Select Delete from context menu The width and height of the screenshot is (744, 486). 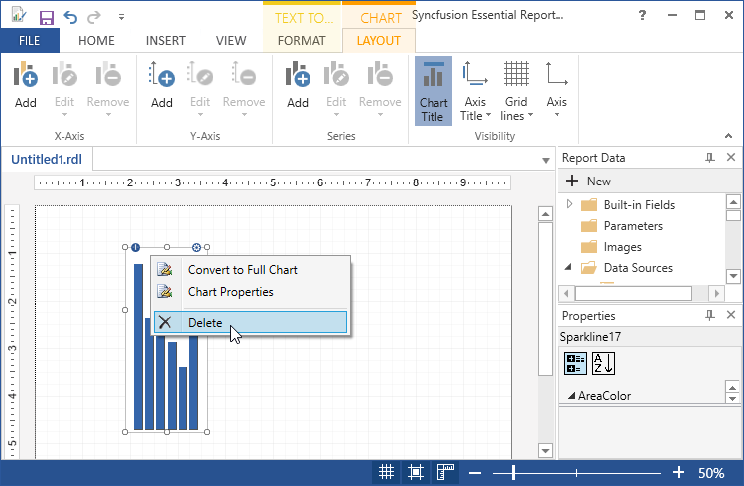(x=205, y=322)
